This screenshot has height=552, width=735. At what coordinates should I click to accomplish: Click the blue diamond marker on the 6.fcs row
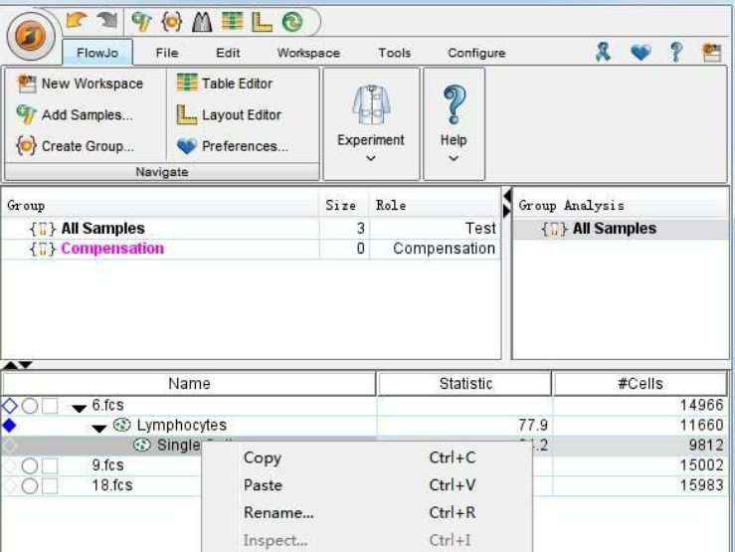point(9,406)
